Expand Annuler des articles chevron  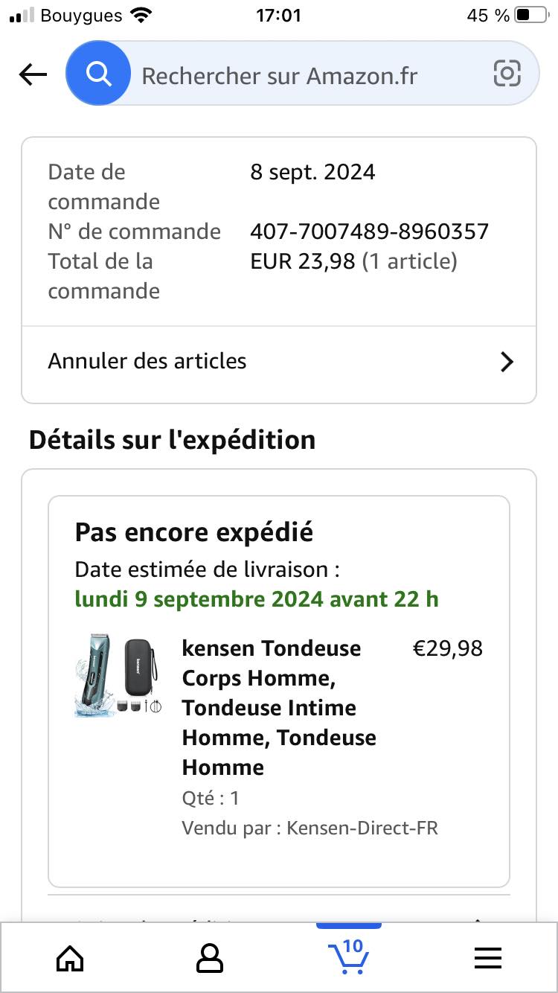click(507, 362)
